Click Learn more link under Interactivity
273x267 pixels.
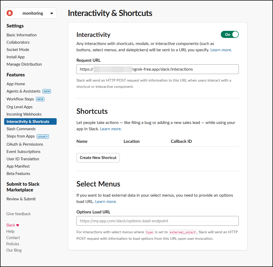pyautogui.click(x=221, y=50)
